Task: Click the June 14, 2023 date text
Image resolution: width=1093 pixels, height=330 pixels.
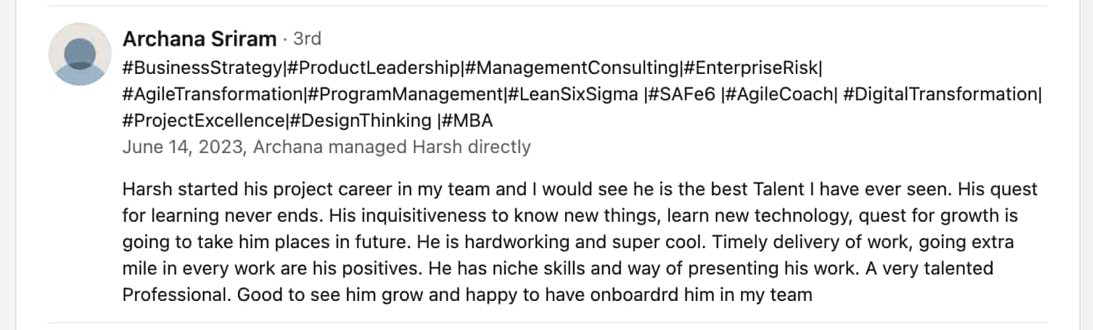Action: [182, 147]
